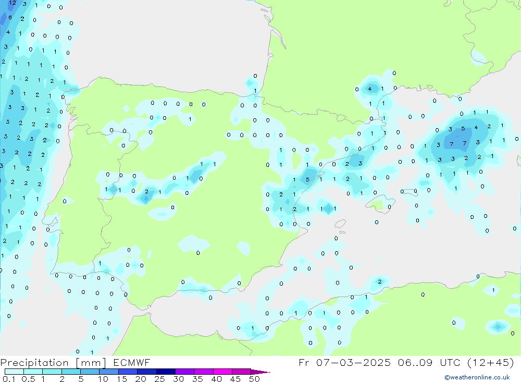Click the 25–30 mm legend color swatch
Screen dimensions: 521x382
point(166,372)
